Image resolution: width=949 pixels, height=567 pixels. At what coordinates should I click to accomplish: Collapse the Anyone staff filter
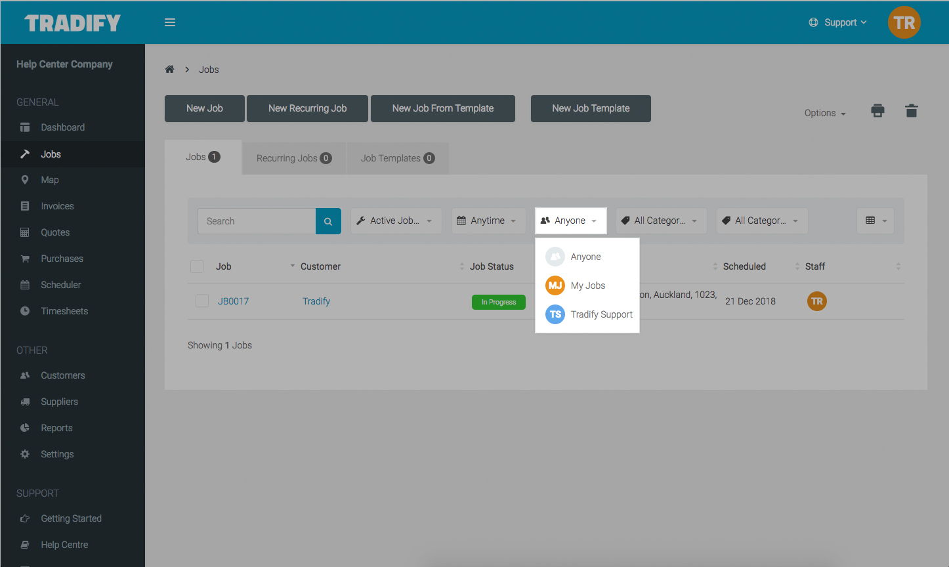pyautogui.click(x=570, y=221)
